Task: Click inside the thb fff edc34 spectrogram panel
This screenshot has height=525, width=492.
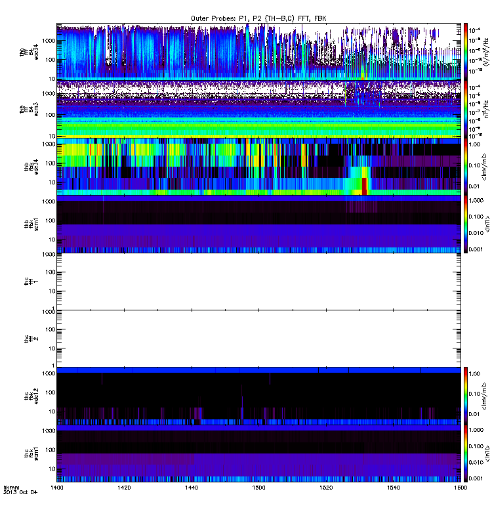Action: (258, 52)
